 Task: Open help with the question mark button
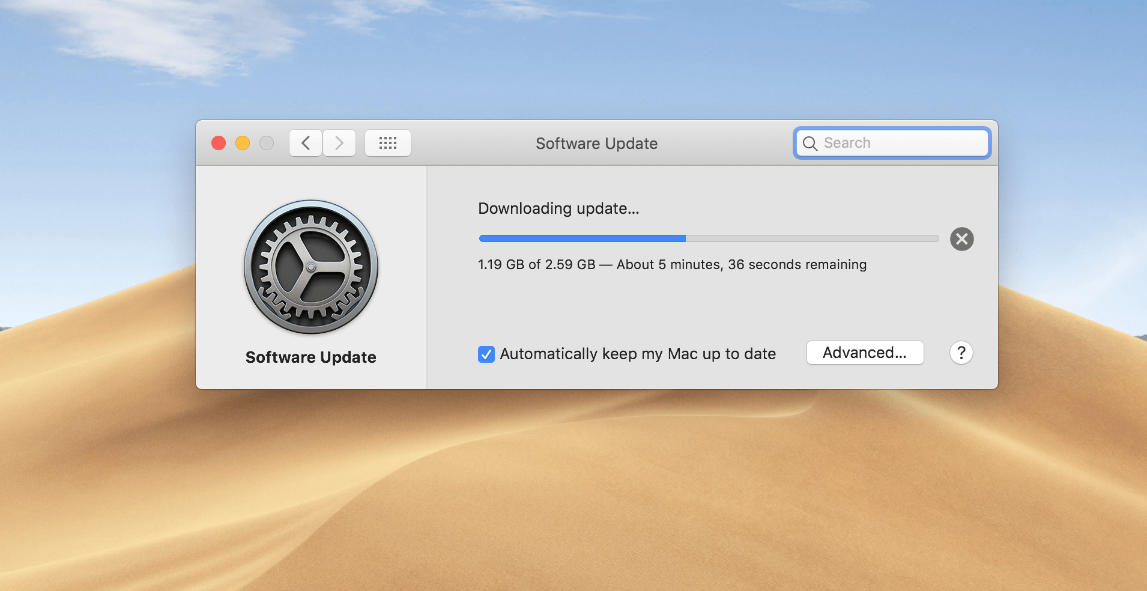pyautogui.click(x=961, y=353)
